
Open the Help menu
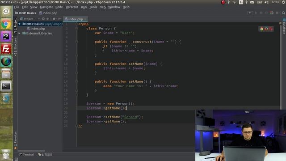coord(126,7)
